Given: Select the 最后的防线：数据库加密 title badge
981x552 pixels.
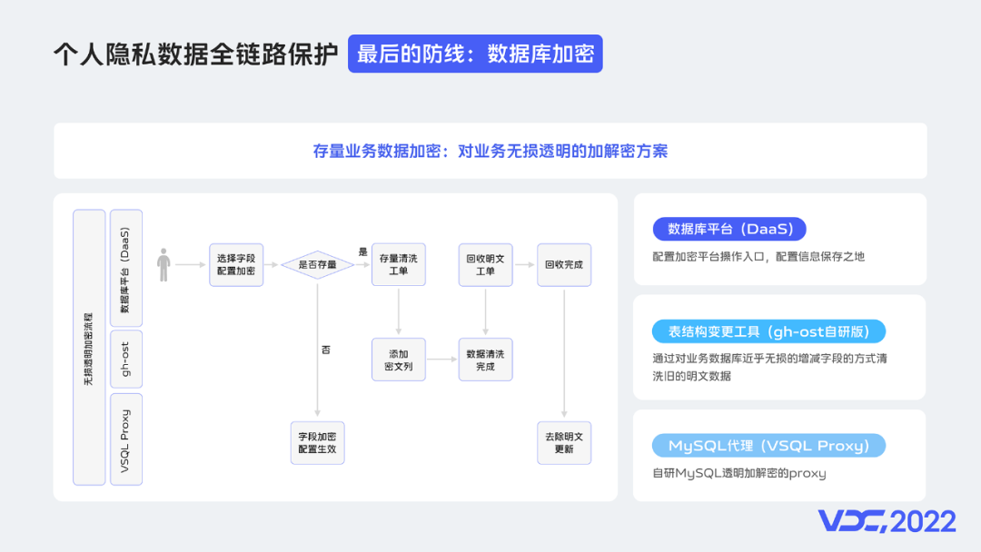Looking at the screenshot, I should pos(475,54).
